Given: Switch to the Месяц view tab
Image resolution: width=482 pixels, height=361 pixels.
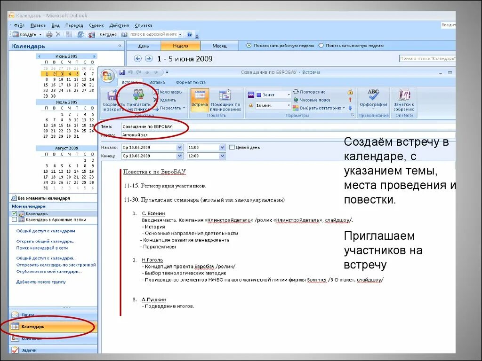Looking at the screenshot, I should tap(219, 46).
